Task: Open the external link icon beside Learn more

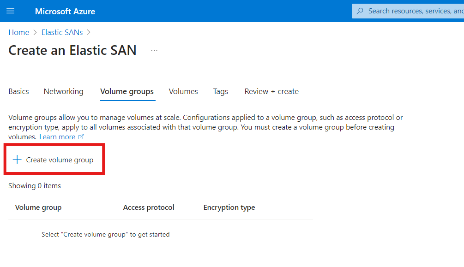Action: click(x=81, y=137)
